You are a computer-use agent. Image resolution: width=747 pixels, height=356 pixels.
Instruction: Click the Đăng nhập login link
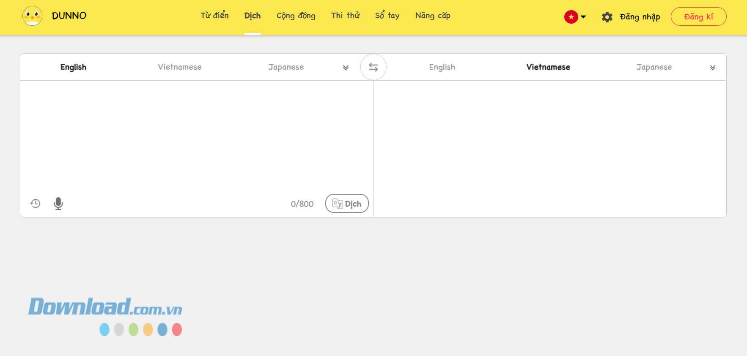pyautogui.click(x=640, y=17)
